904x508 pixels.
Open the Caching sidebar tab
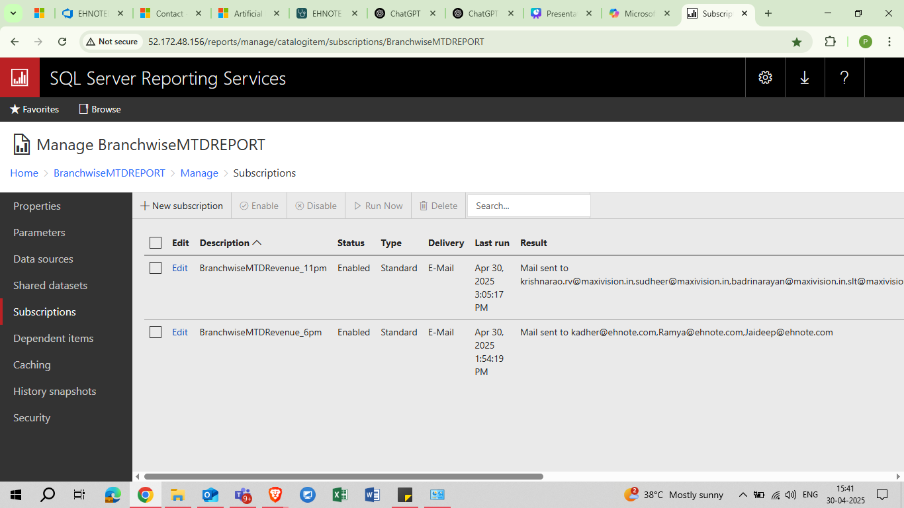click(66, 364)
